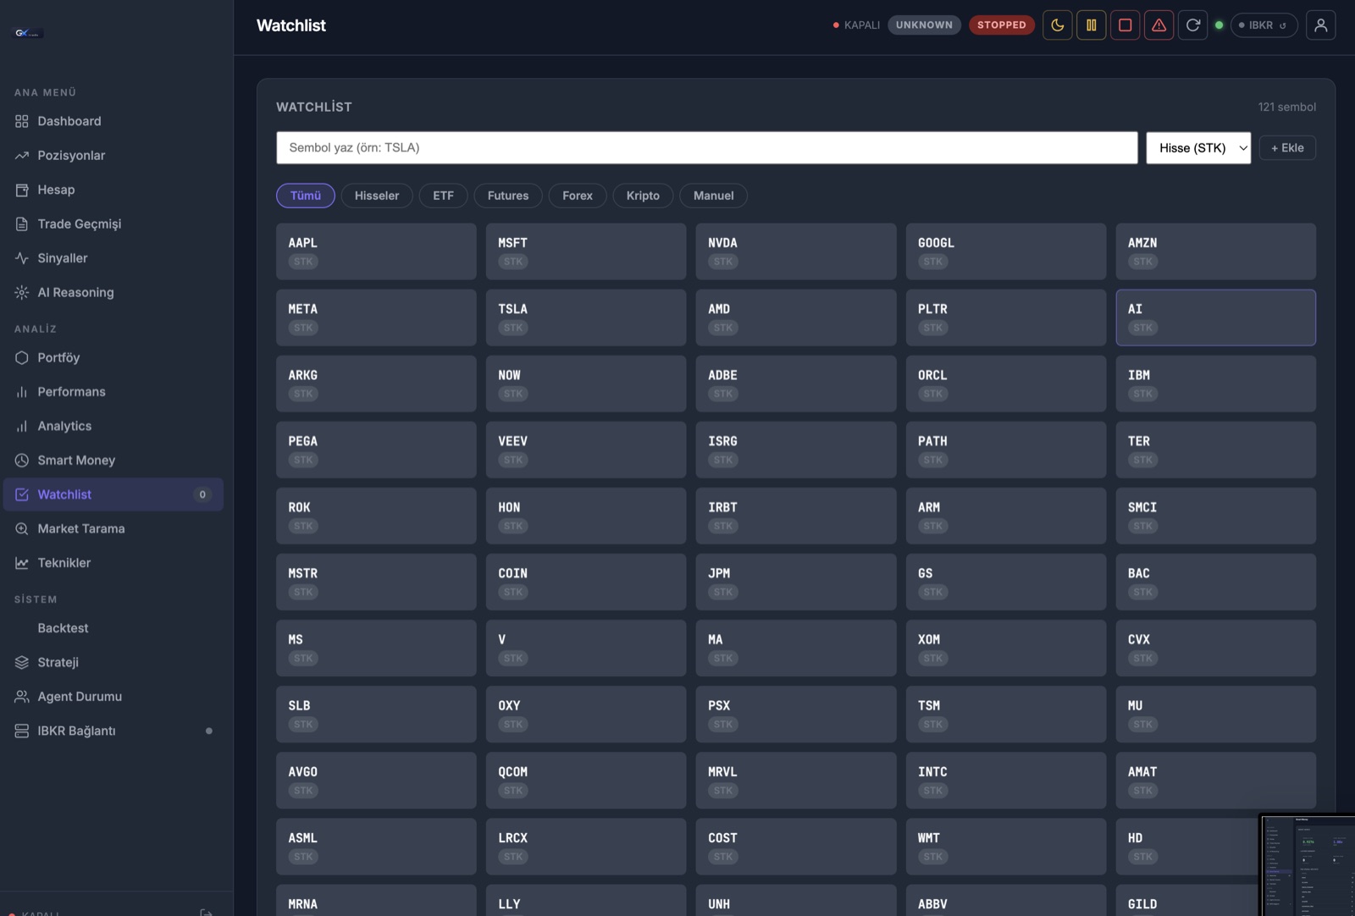Click the STOPPED status badge
The height and width of the screenshot is (916, 1355).
coord(1002,25)
